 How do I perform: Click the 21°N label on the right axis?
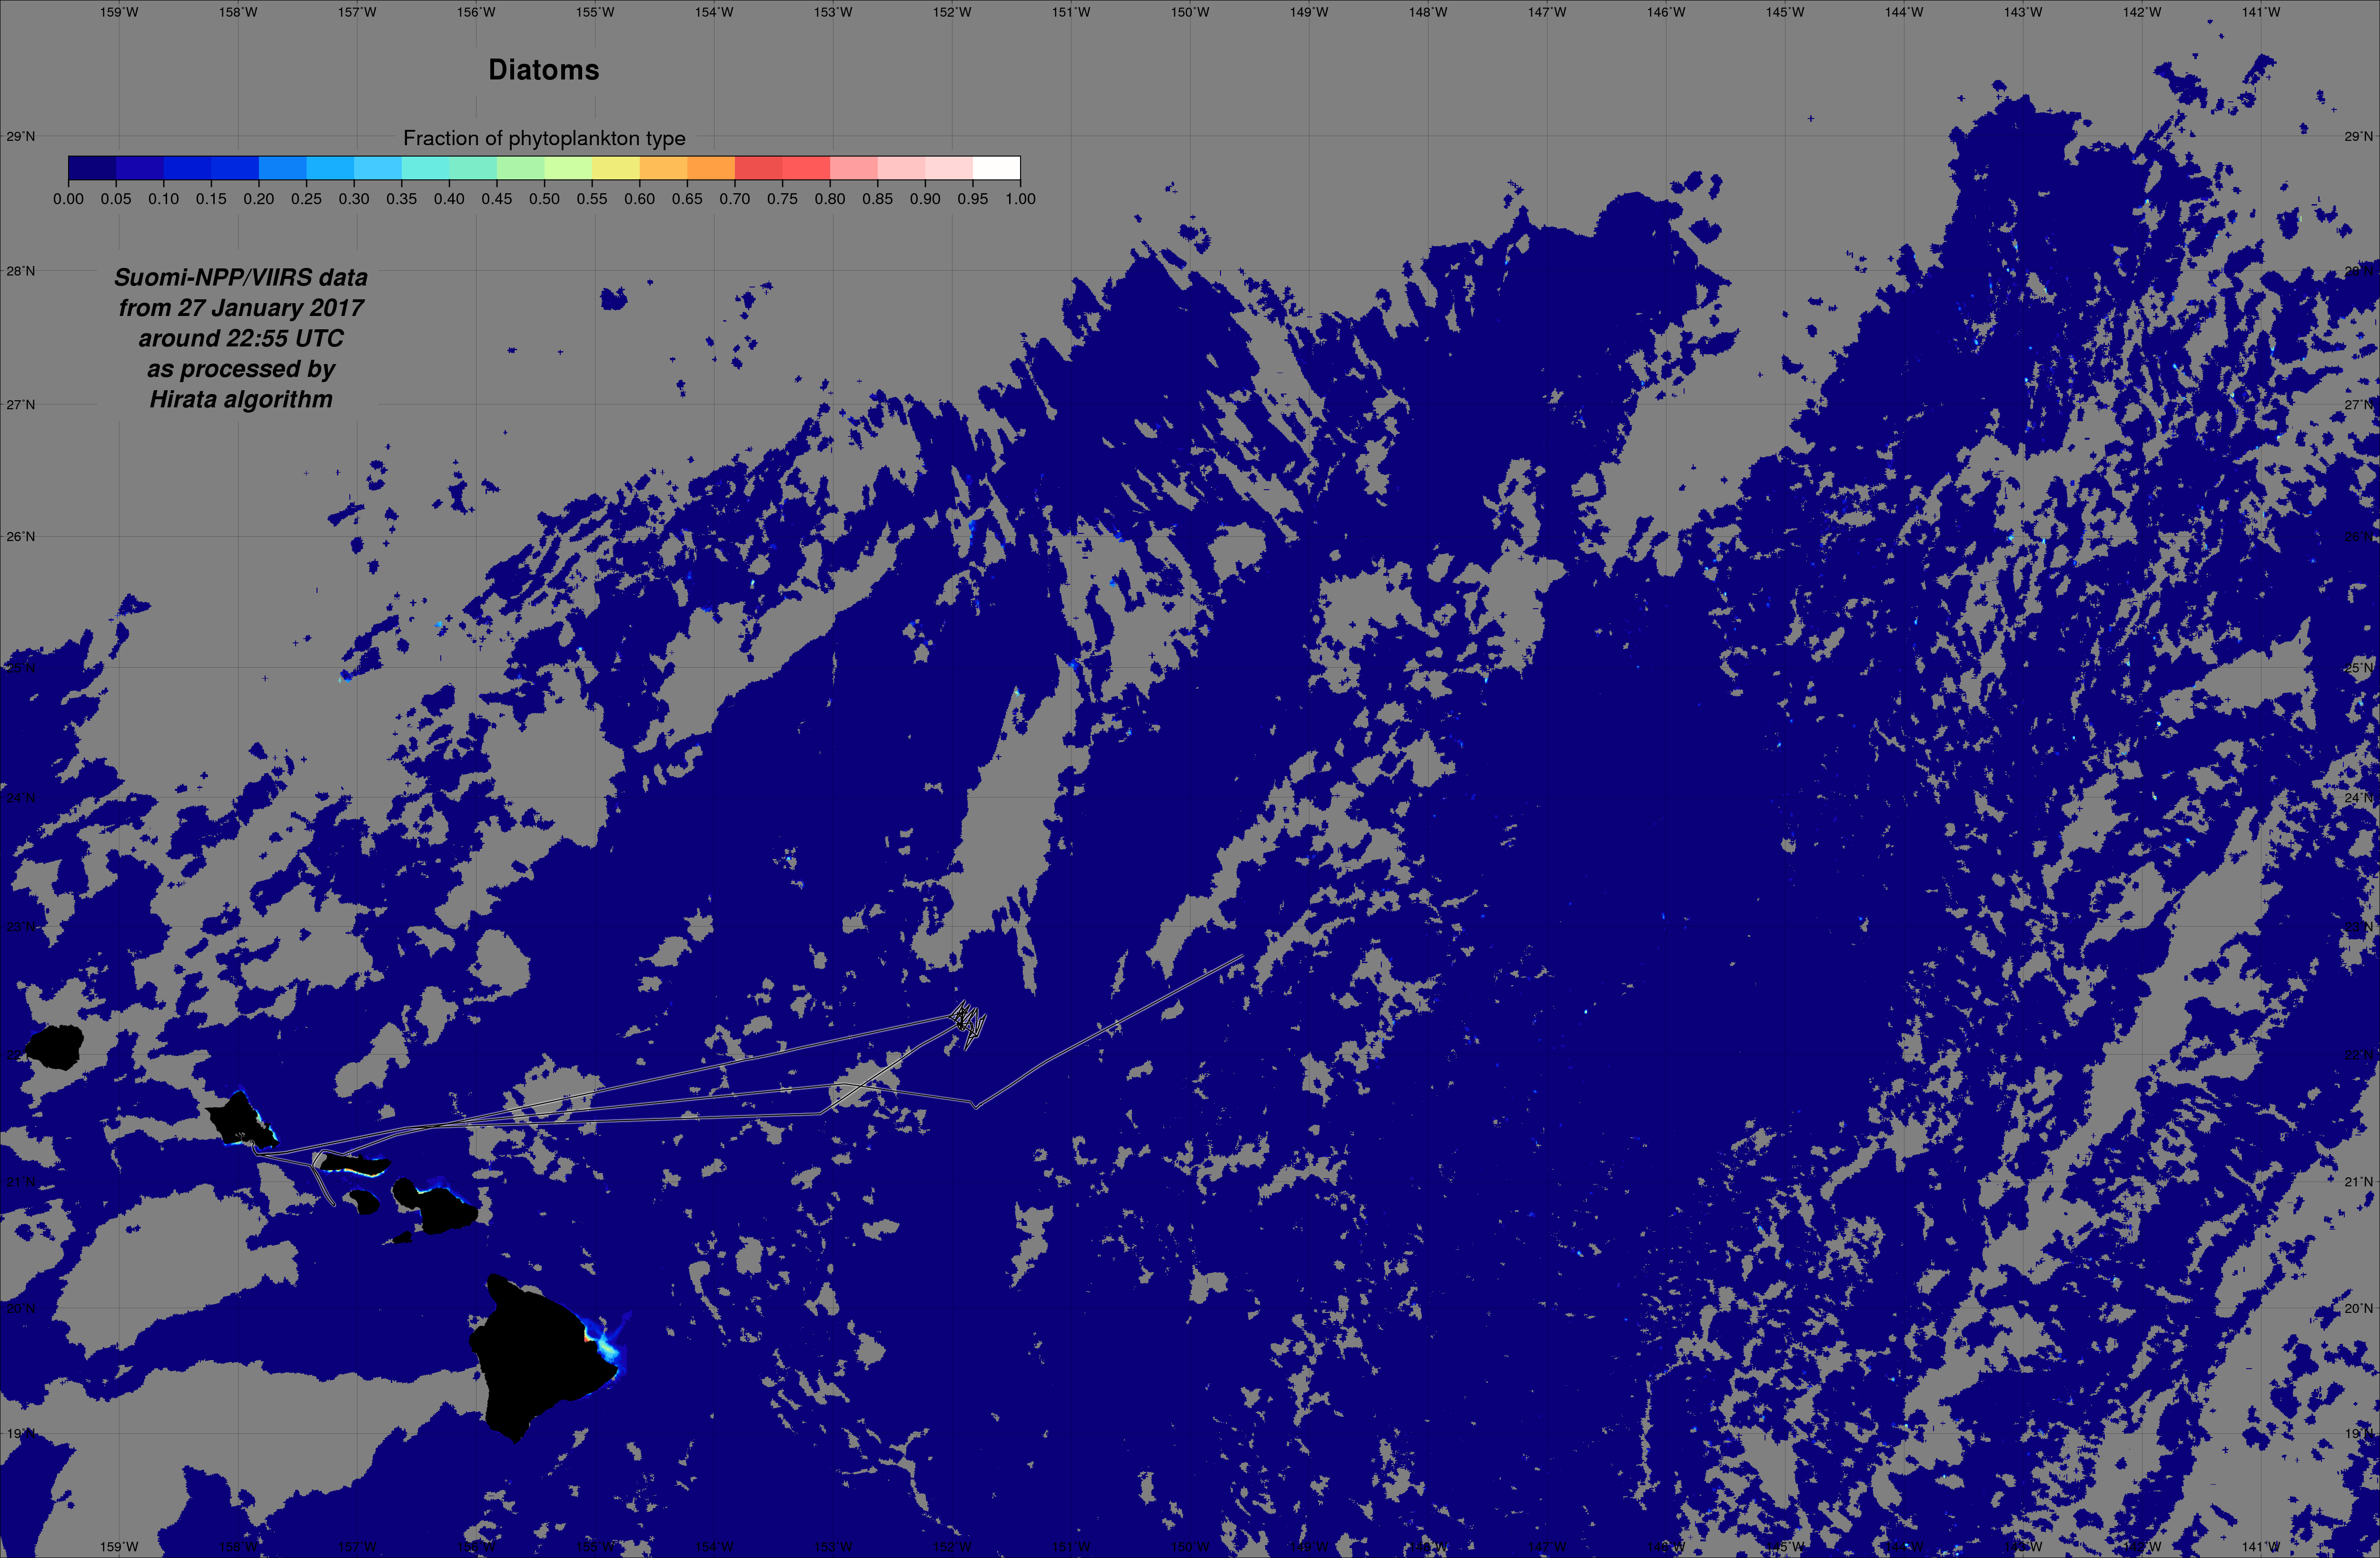2359,1181
